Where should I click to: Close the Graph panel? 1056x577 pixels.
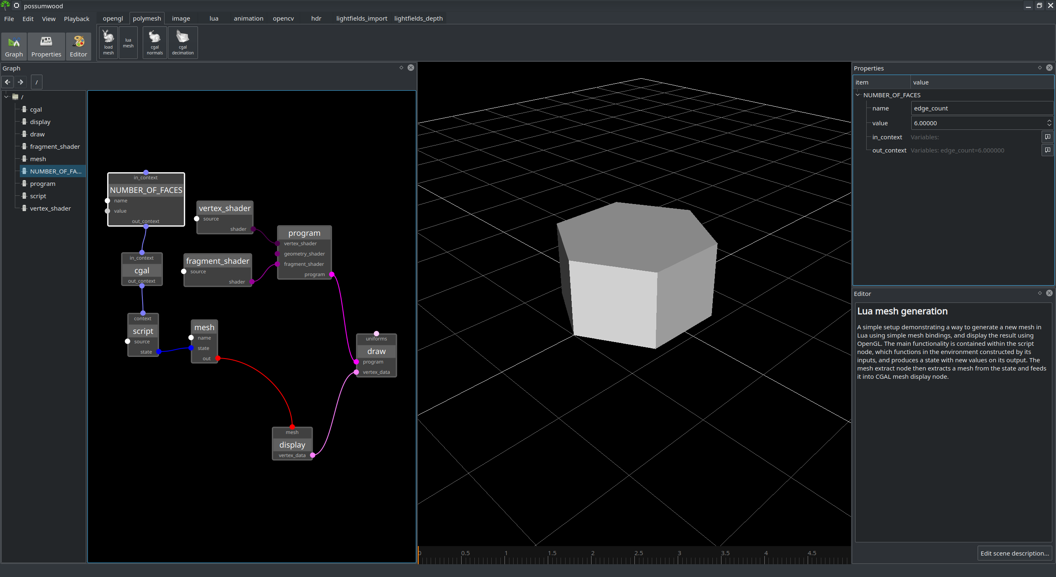(x=411, y=68)
